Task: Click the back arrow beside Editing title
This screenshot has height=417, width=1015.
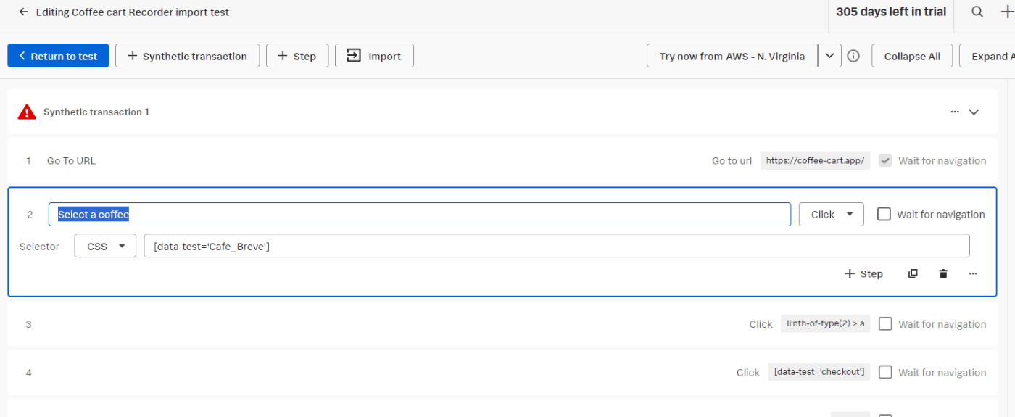Action: [24, 12]
